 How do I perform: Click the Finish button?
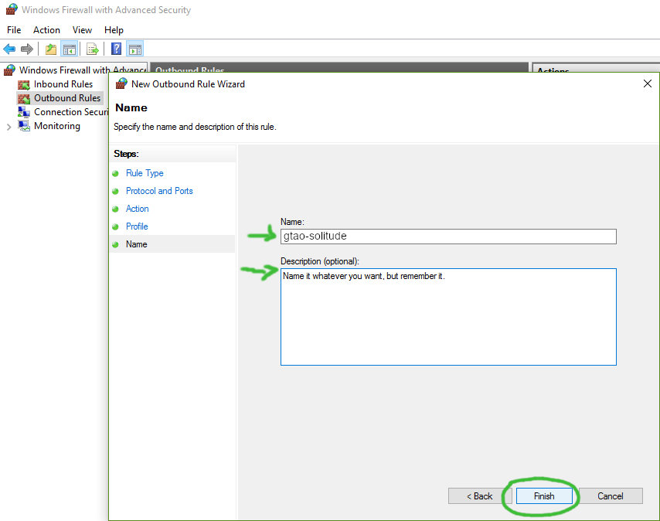[x=544, y=495]
